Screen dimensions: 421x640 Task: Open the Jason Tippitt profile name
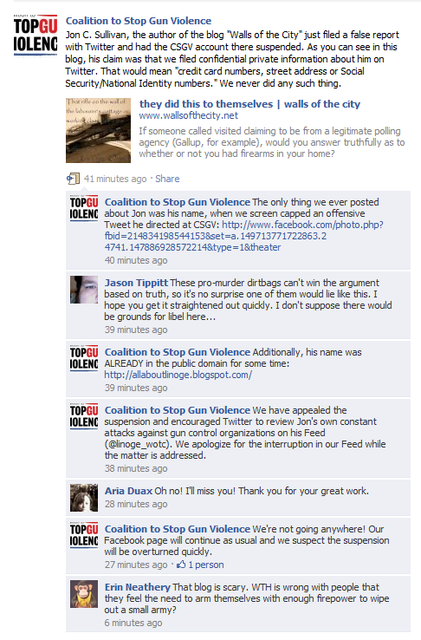136,283
